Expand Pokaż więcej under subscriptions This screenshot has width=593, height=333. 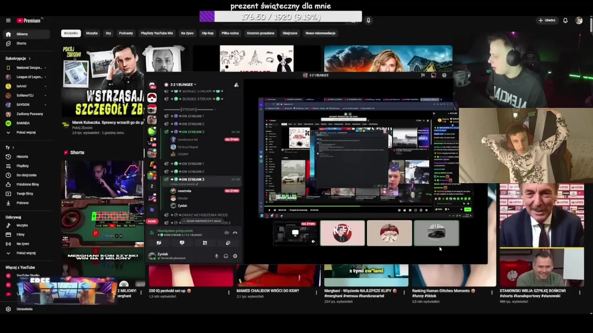[25, 132]
